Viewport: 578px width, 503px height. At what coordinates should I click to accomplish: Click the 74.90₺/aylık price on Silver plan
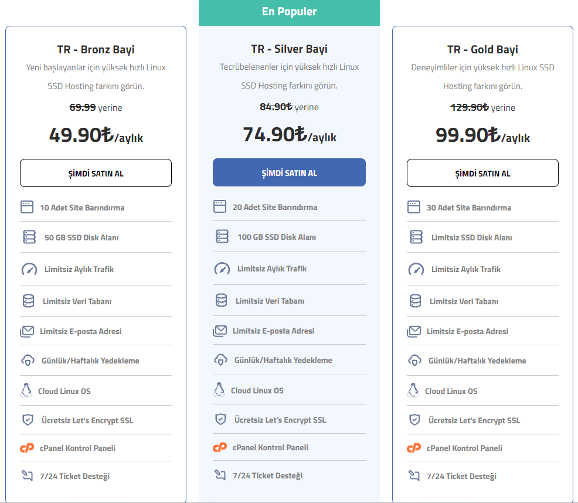point(290,135)
